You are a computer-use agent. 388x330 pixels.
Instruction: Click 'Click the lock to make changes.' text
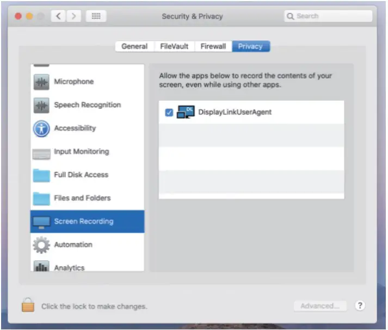click(94, 306)
